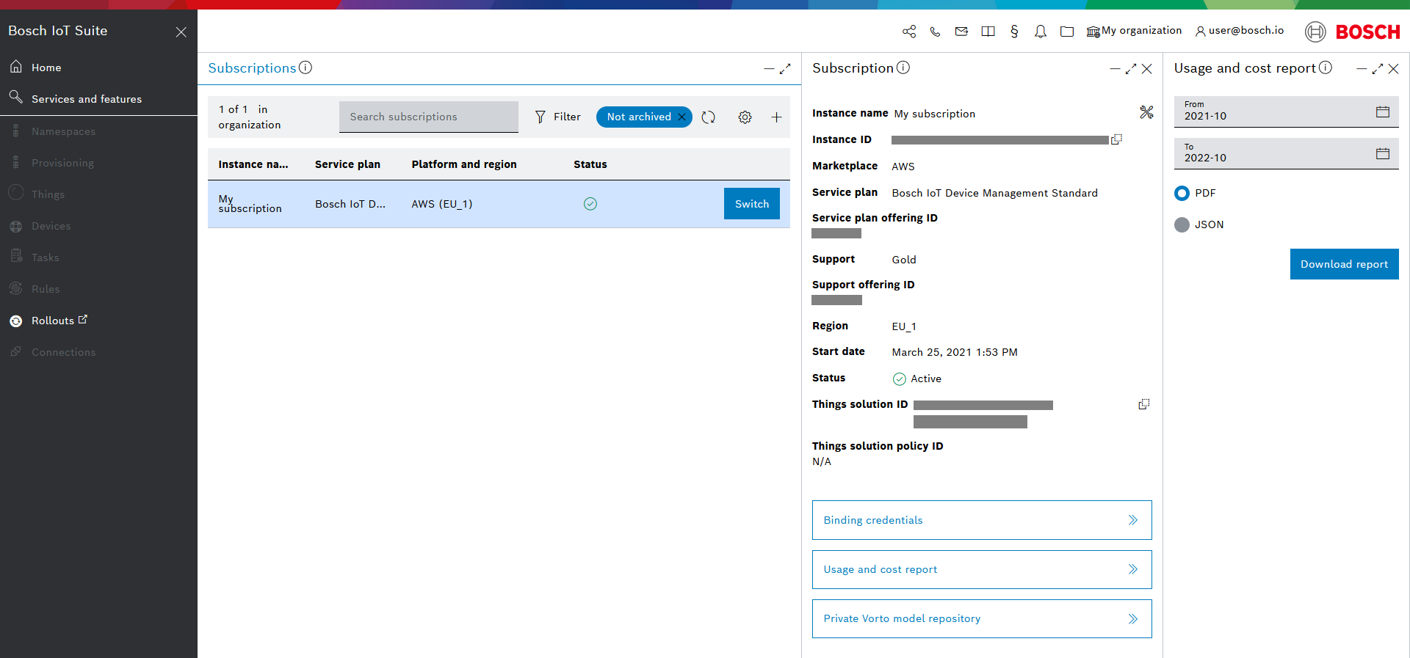1410x658 pixels.
Task: Open Usage and cost report link
Action: [x=982, y=569]
